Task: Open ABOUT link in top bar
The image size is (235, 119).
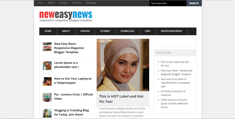Action: pos(51,3)
